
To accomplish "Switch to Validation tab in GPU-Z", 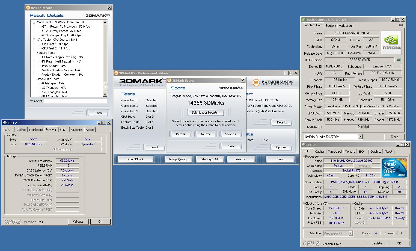I will [x=345, y=26].
